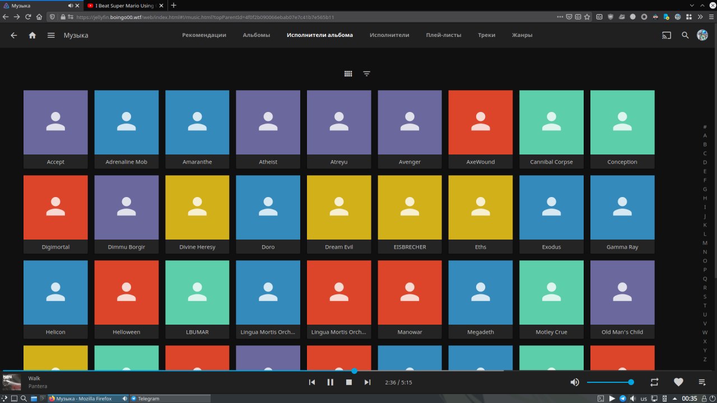Toggle repeat mode in the player
The height and width of the screenshot is (403, 717).
click(x=654, y=382)
